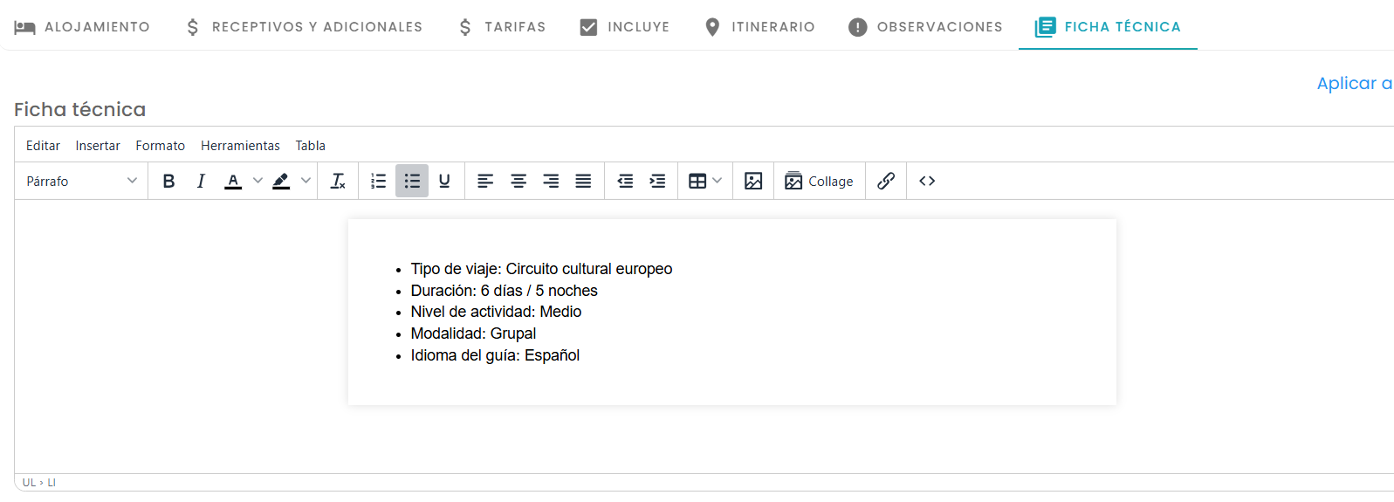Toggle the bulleted list
Viewport: 1394px width, 502px height.
click(x=412, y=181)
